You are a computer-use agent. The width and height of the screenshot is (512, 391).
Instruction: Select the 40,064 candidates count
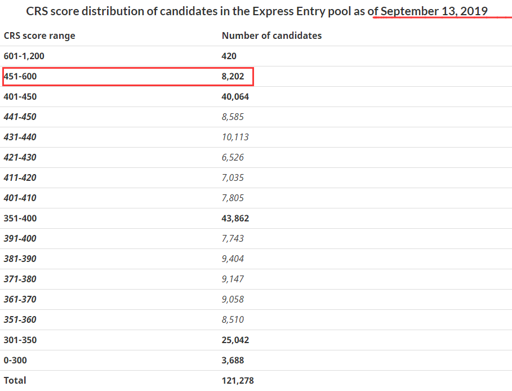pos(235,97)
